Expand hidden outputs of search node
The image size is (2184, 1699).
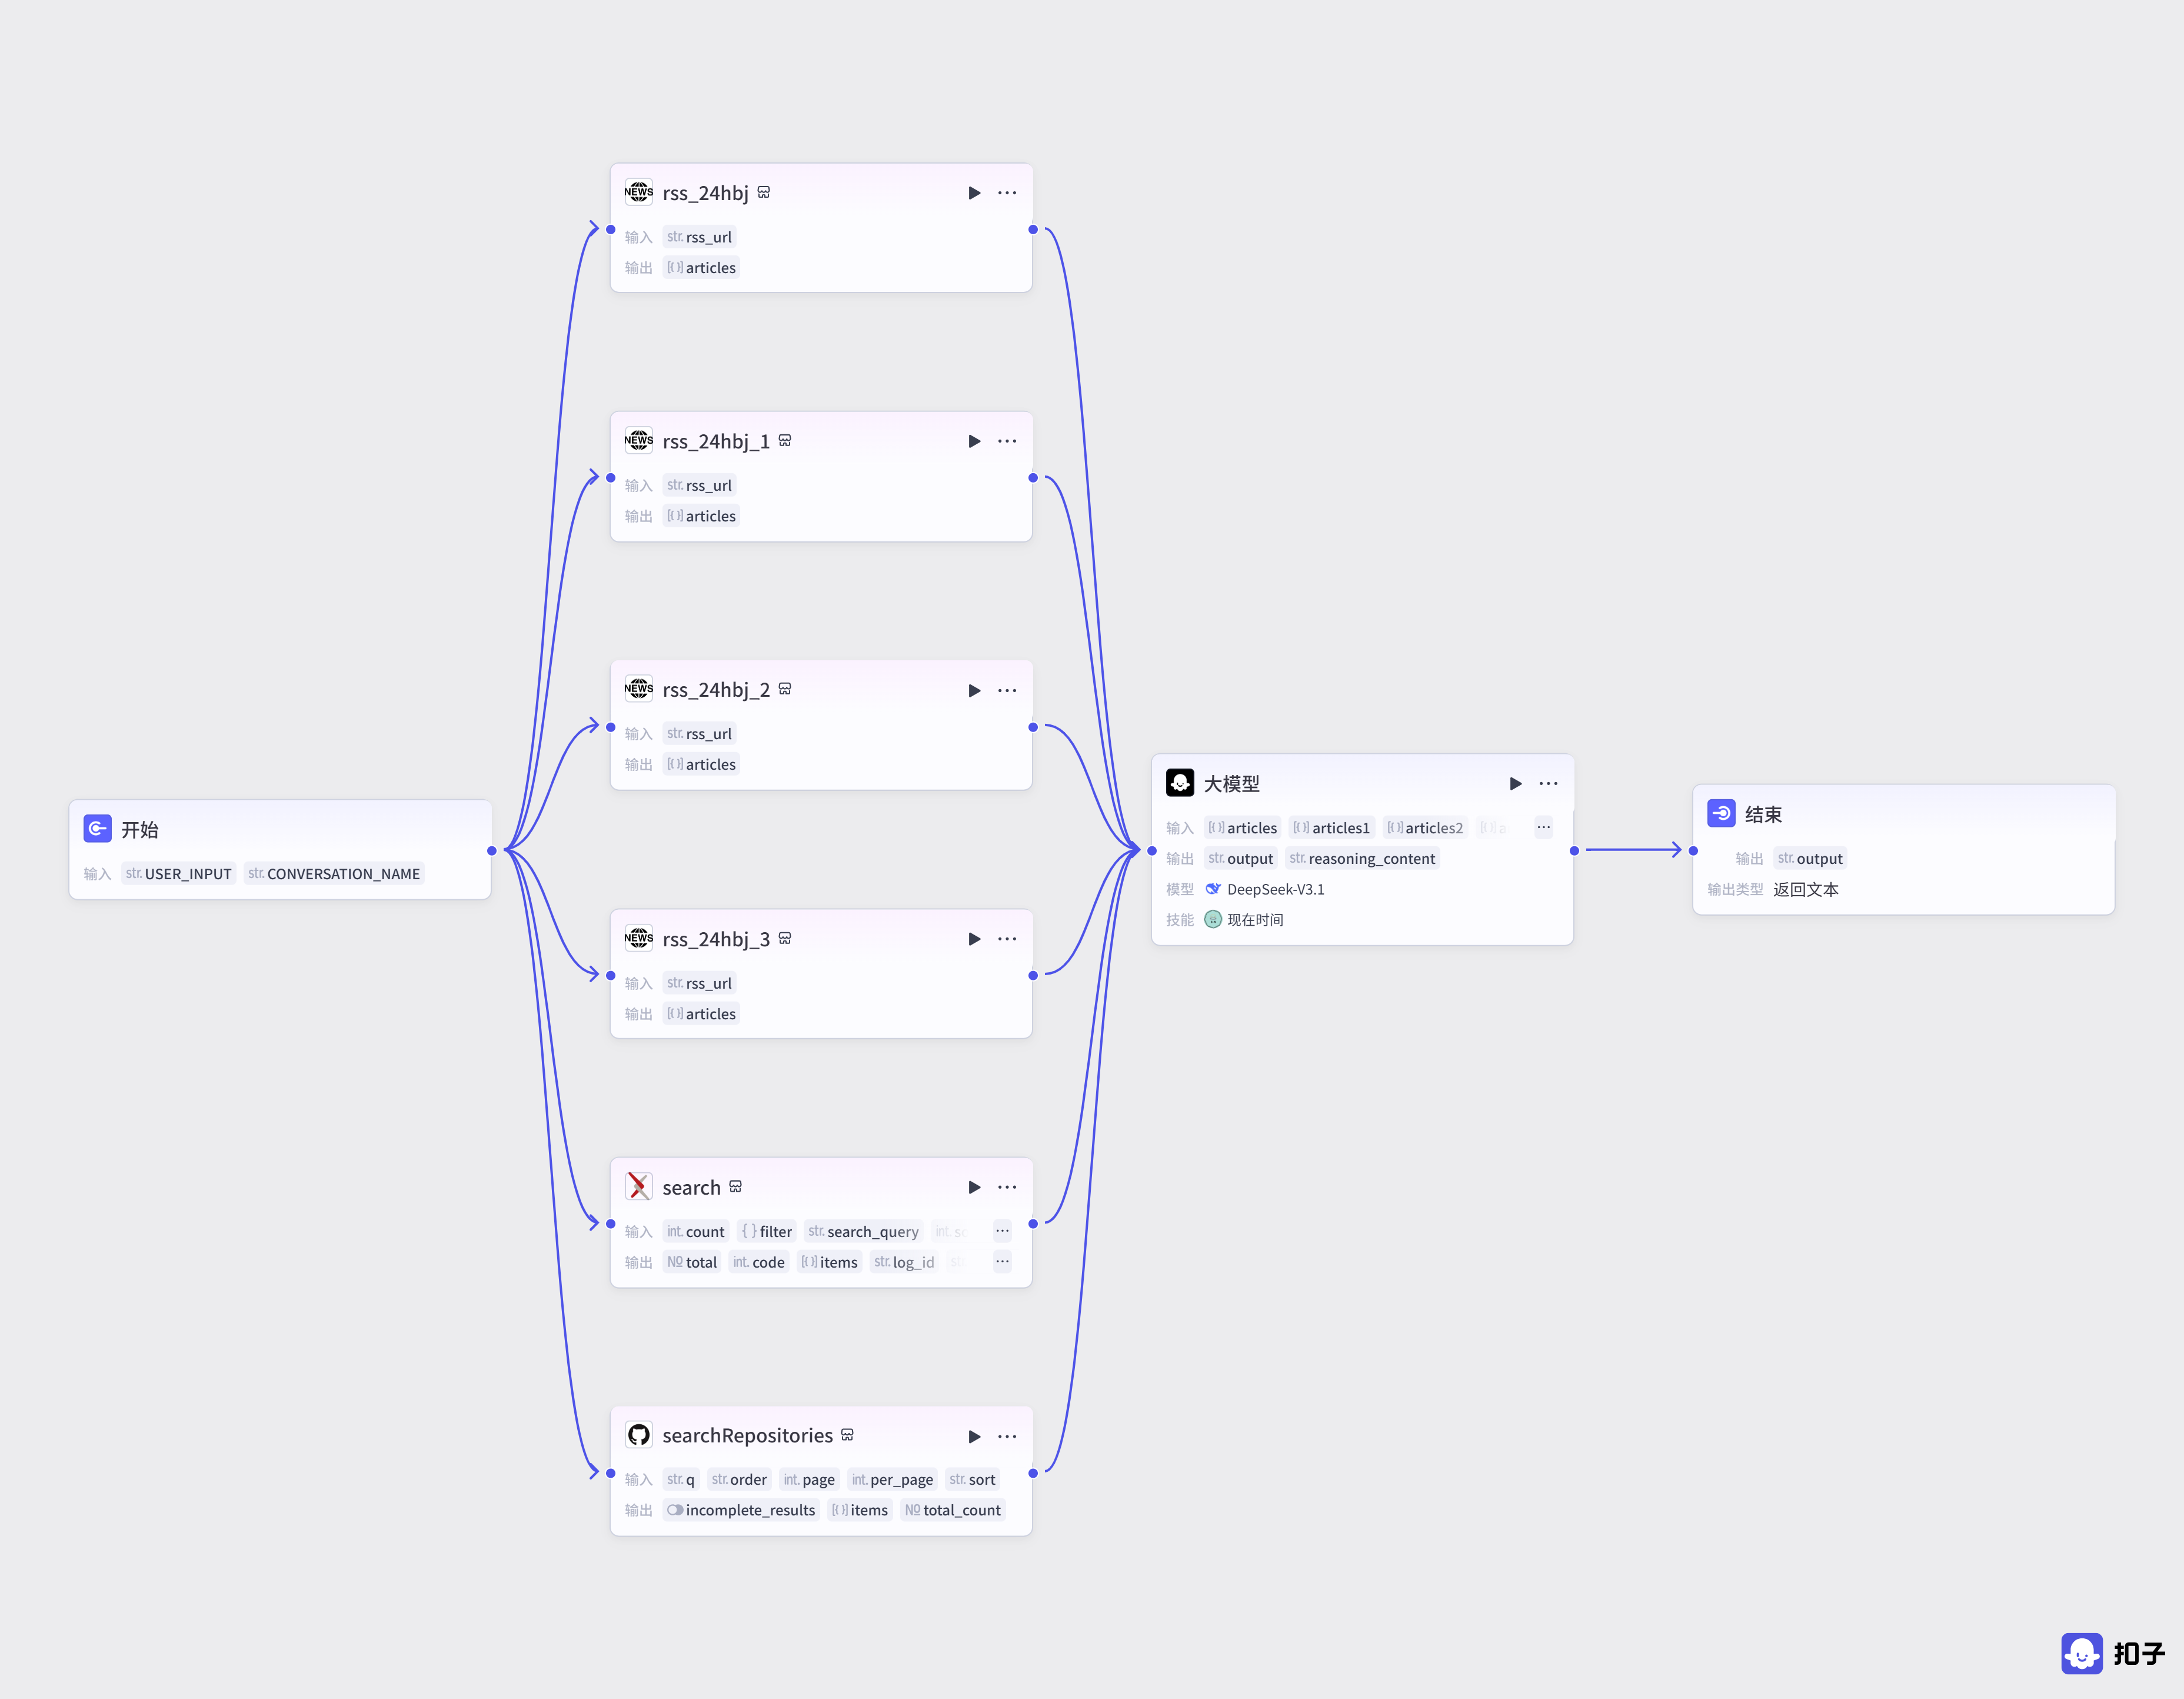pos(1002,1262)
